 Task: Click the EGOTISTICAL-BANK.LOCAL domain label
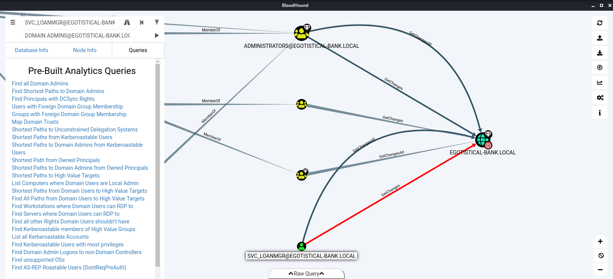coord(483,153)
